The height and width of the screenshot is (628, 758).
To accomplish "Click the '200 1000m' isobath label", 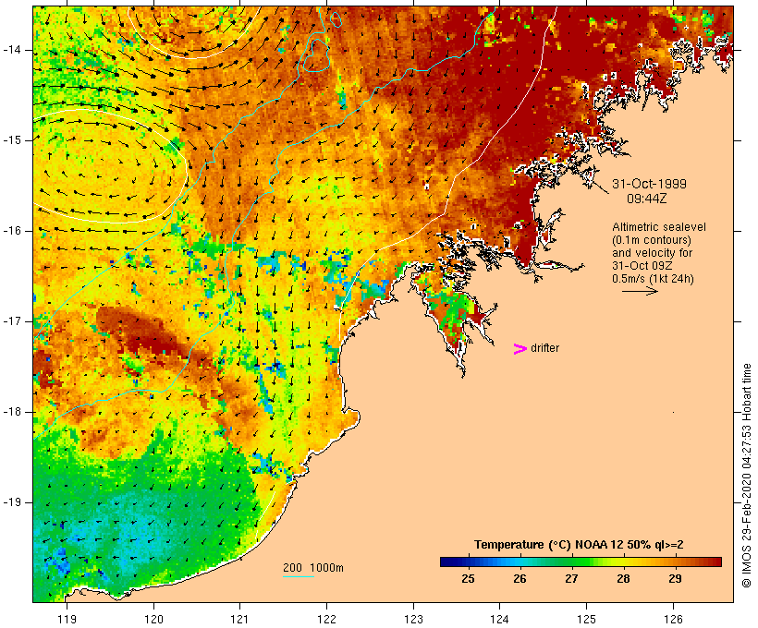I will pyautogui.click(x=313, y=568).
